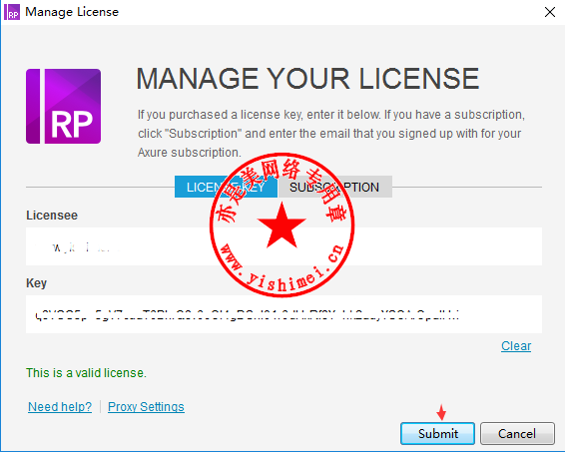Click the large Axure RP logo
Screen dimensions: 565x452
[64, 106]
